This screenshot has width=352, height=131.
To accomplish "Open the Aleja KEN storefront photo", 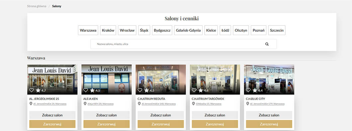I will point(106,79).
